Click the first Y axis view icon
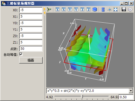This screenshot has height=101, width=135. pyautogui.click(x=70, y=9)
